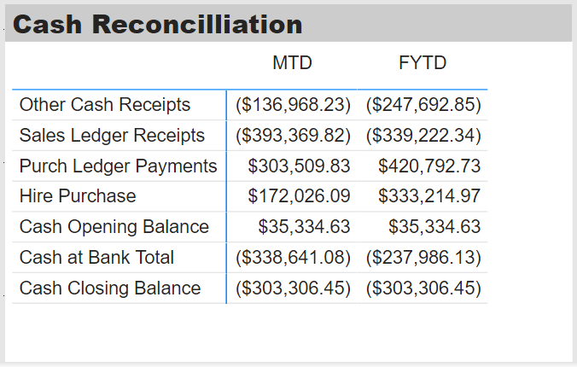Viewport: 577px width, 367px height.
Task: Select the Hire Purchase row label
Action: click(x=78, y=195)
